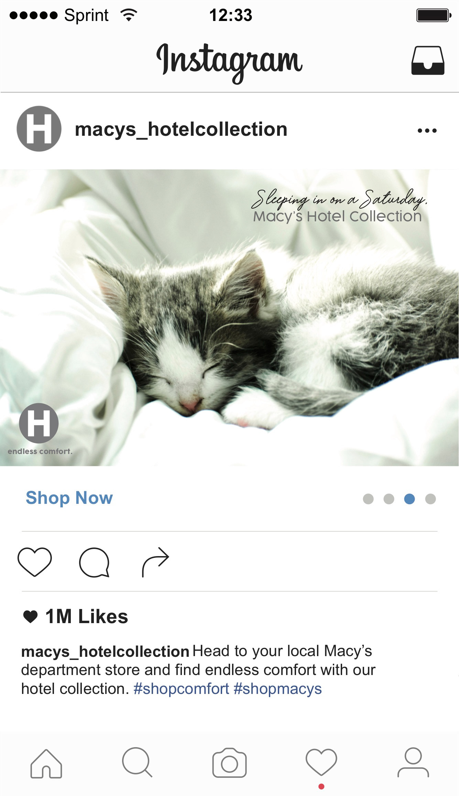The width and height of the screenshot is (459, 796).
Task: Tap the comment speech bubble icon
Action: point(94,562)
